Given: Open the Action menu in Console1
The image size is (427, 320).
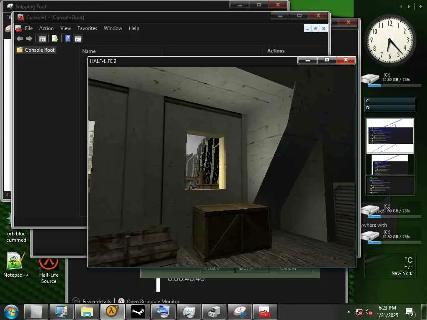Looking at the screenshot, I should (x=46, y=28).
